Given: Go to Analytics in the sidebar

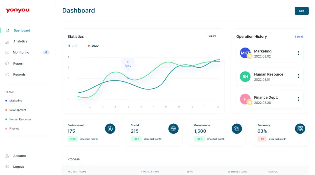Looking at the screenshot, I should point(20,41).
